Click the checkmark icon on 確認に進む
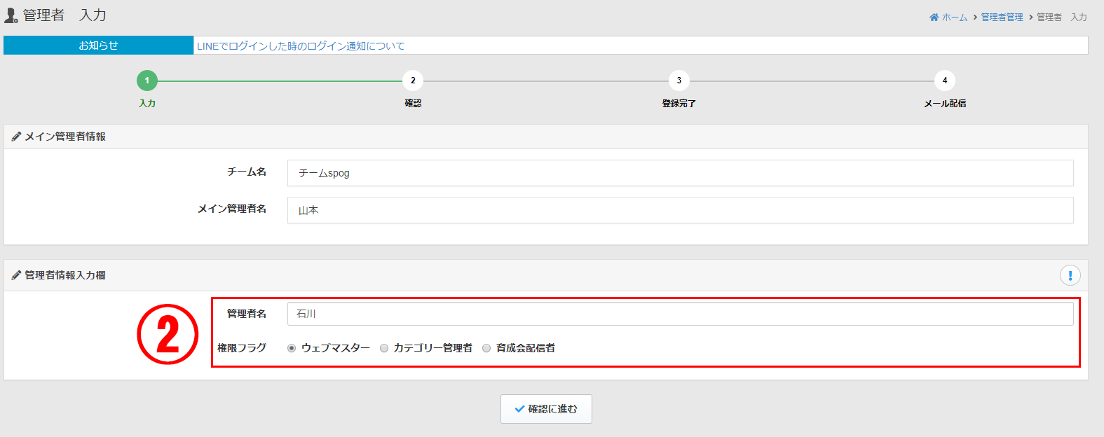 (519, 409)
